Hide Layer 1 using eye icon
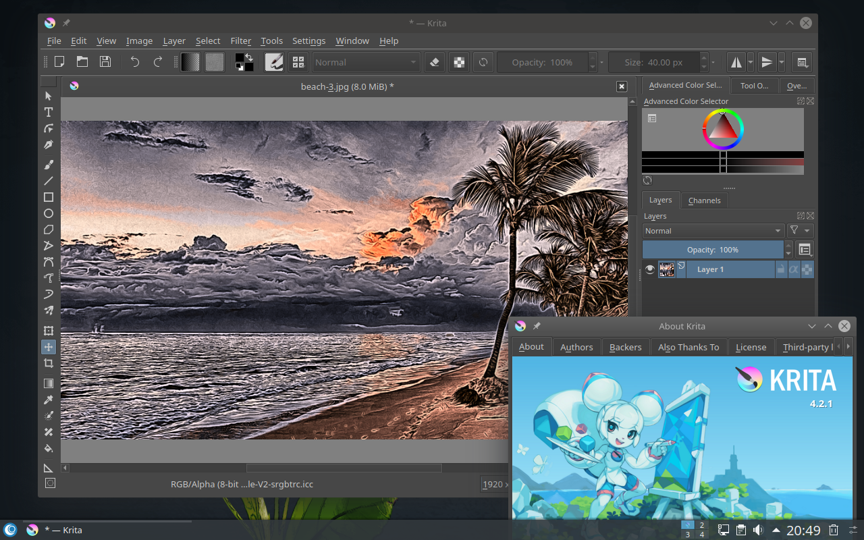The height and width of the screenshot is (540, 864). [x=650, y=269]
